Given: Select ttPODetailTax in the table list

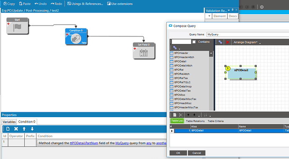Looking at the screenshot, I should [183, 91].
